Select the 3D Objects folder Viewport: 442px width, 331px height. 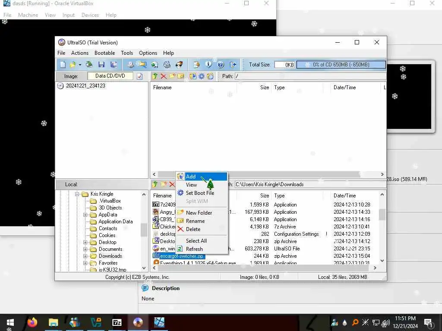point(110,208)
